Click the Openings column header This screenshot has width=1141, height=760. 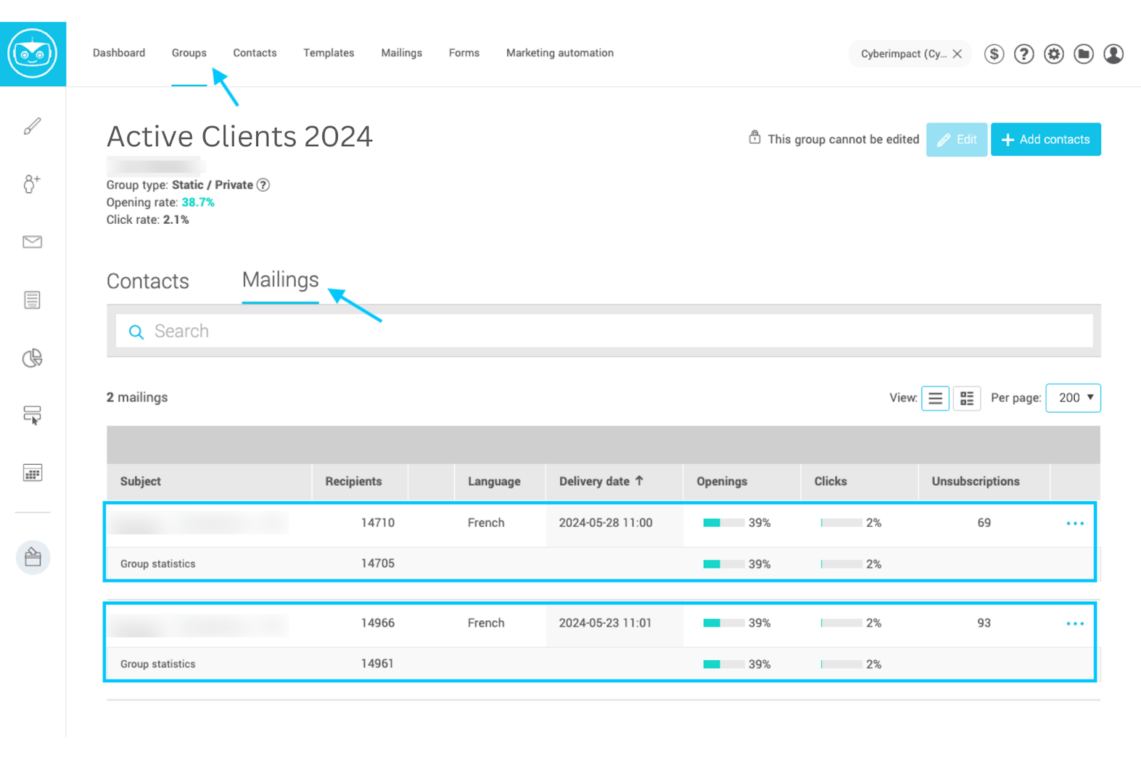click(x=722, y=481)
